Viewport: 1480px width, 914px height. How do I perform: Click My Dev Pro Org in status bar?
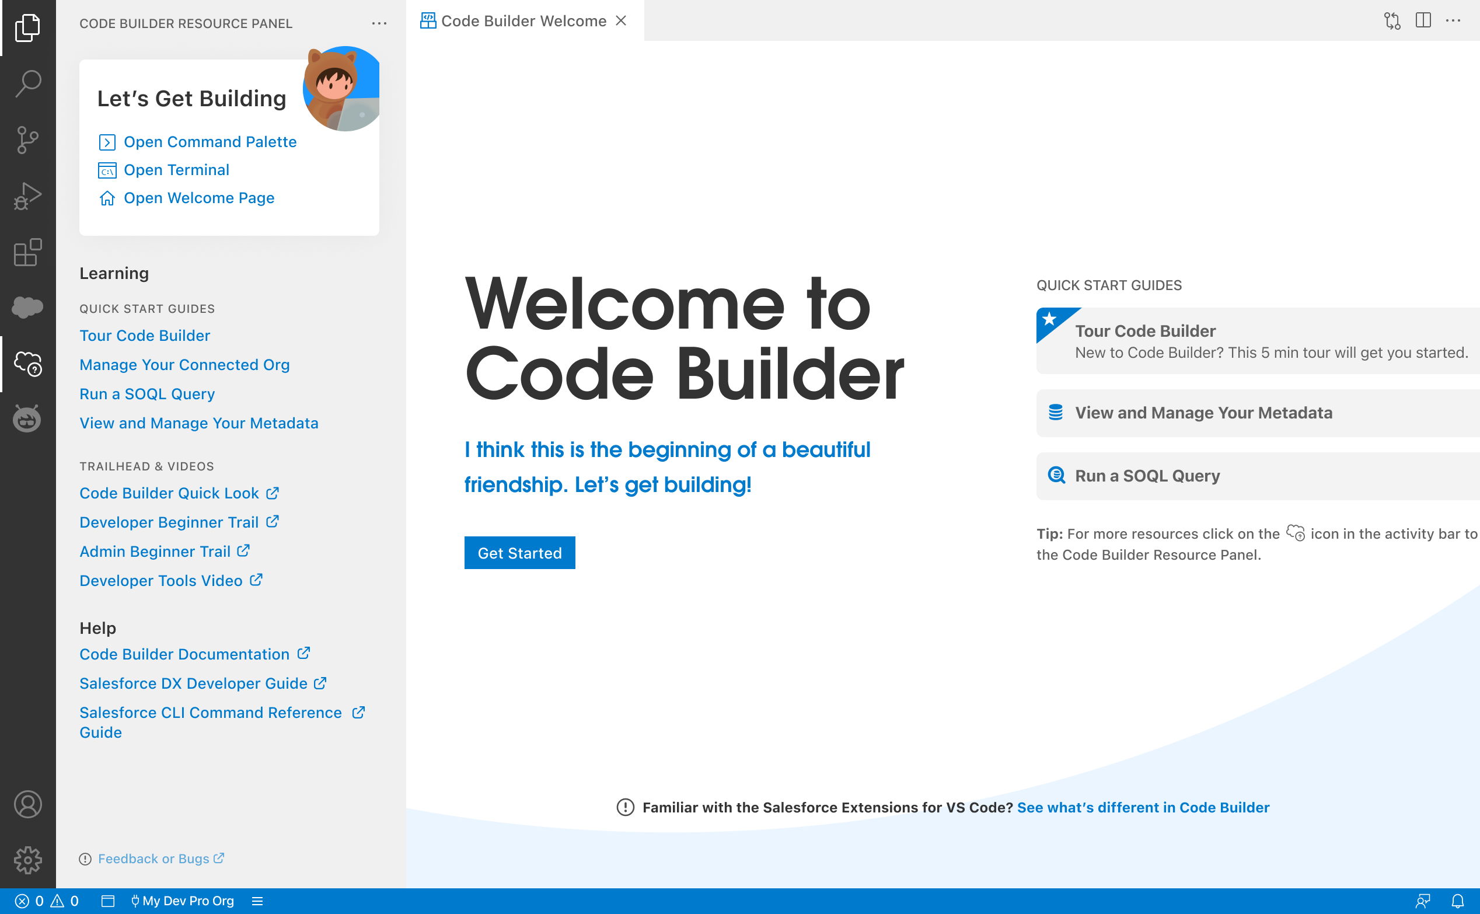183,901
